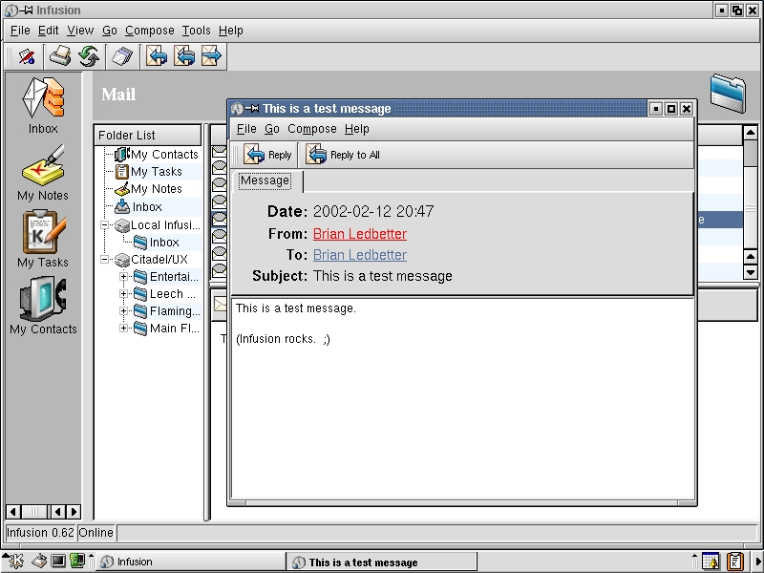
Task: Click the compose new message toolbar icon
Action: point(27,56)
